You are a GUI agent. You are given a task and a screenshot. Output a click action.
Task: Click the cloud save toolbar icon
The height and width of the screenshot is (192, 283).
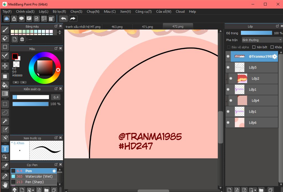[x=7, y=18]
